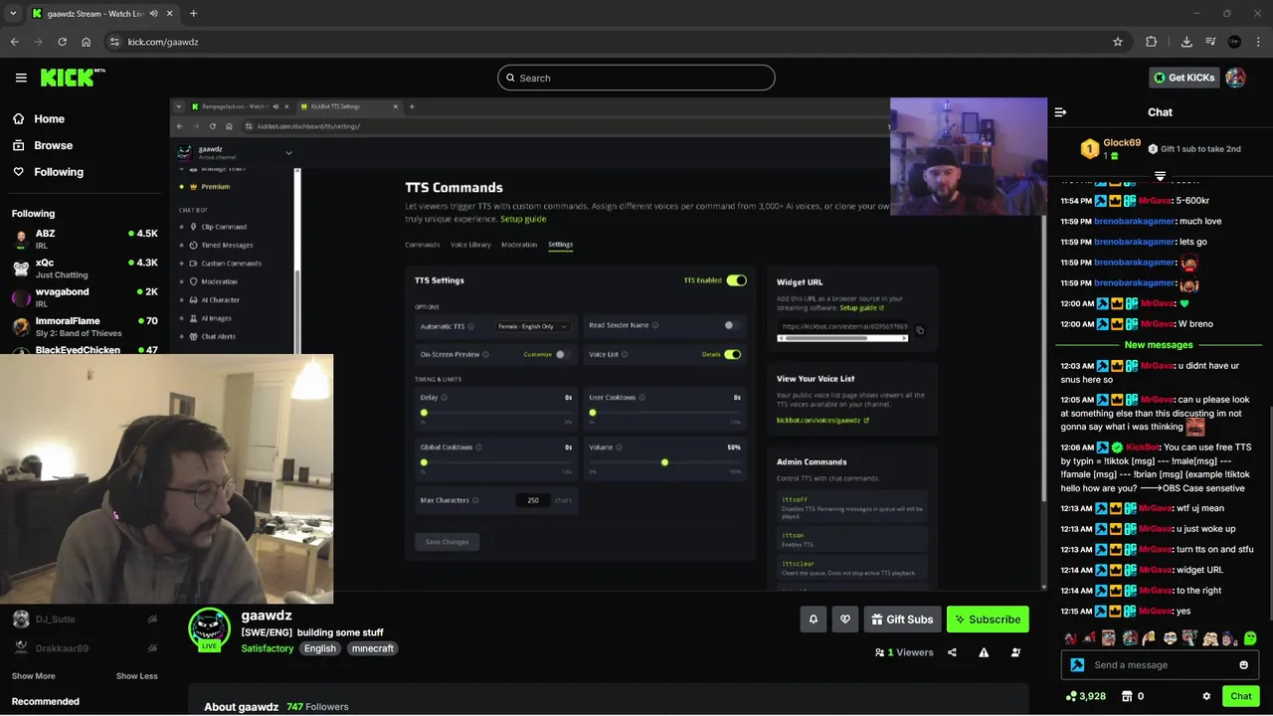Focus the Send a message field

1160,665
